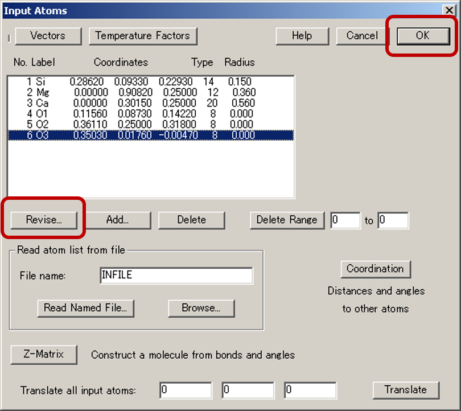Image resolution: width=461 pixels, height=411 pixels.
Task: Click the File name input field
Action: pos(176,276)
